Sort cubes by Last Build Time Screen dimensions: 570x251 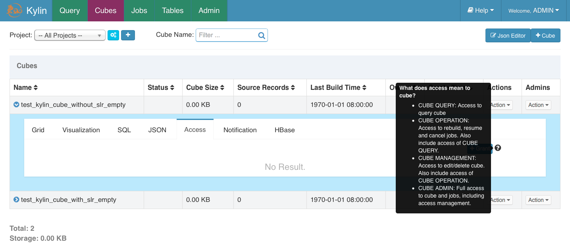coord(364,87)
